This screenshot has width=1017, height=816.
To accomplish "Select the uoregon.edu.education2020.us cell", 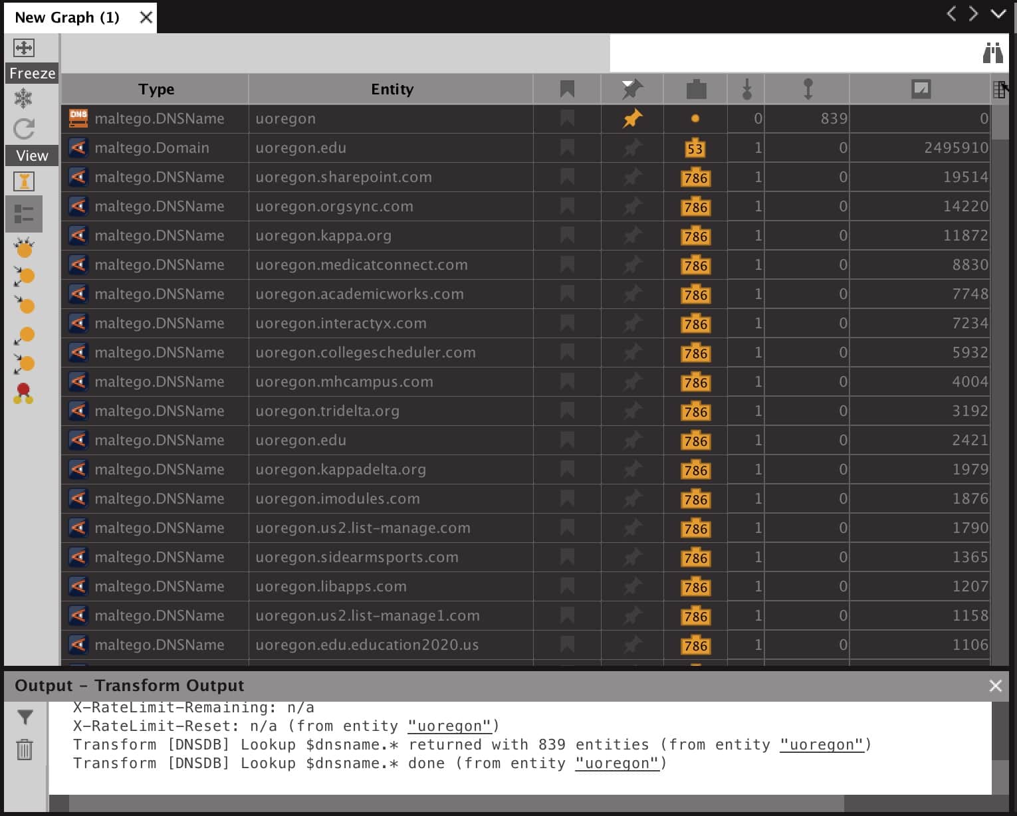I will coord(391,645).
